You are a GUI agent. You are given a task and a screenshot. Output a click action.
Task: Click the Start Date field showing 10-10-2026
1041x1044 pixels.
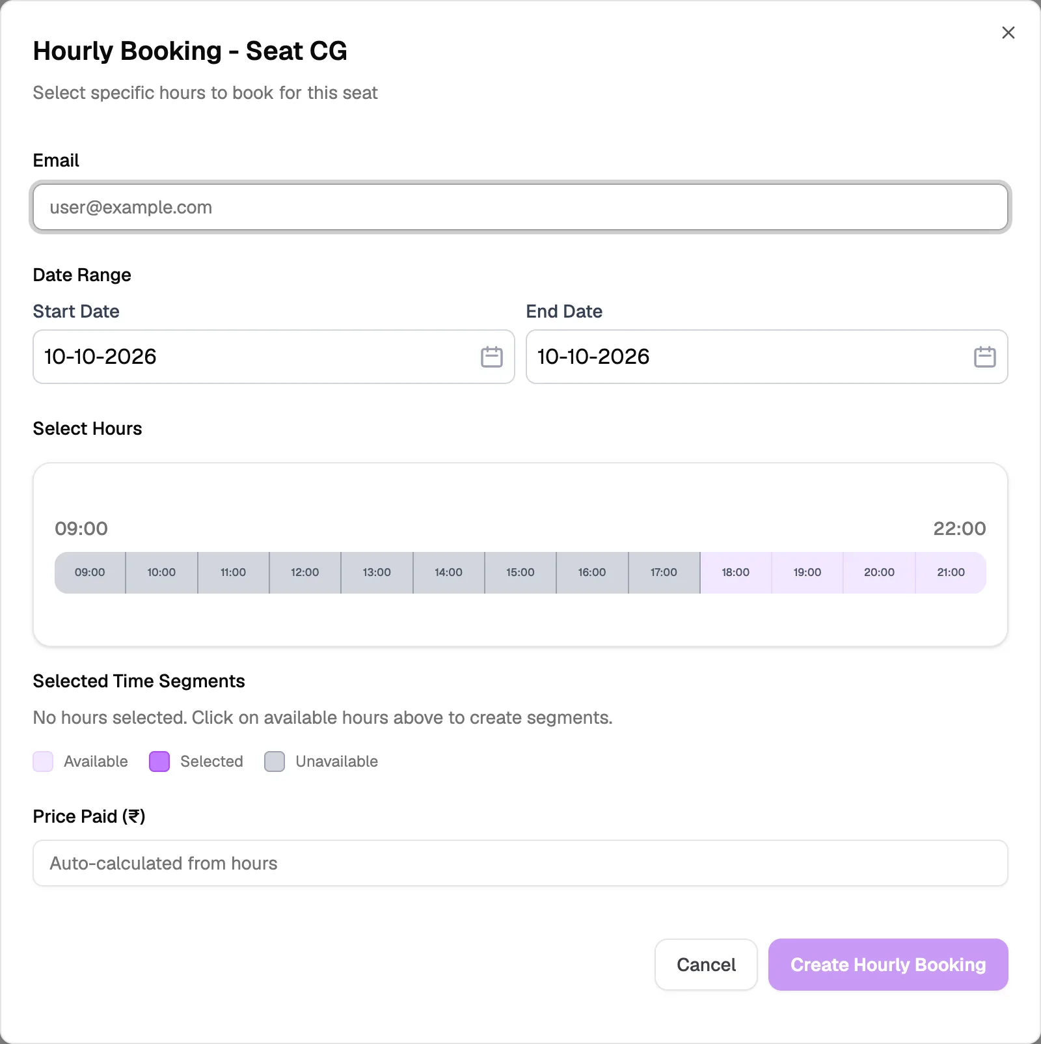(274, 357)
